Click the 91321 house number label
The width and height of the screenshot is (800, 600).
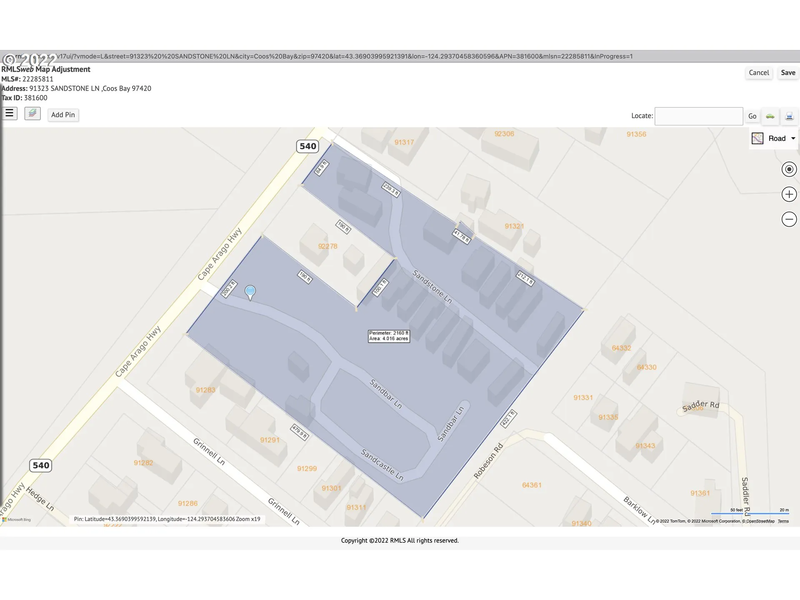[514, 226]
